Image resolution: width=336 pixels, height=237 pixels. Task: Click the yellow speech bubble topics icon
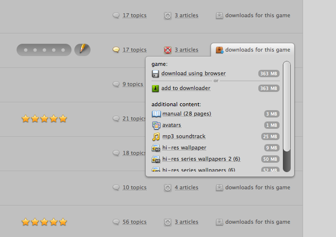pos(116,50)
